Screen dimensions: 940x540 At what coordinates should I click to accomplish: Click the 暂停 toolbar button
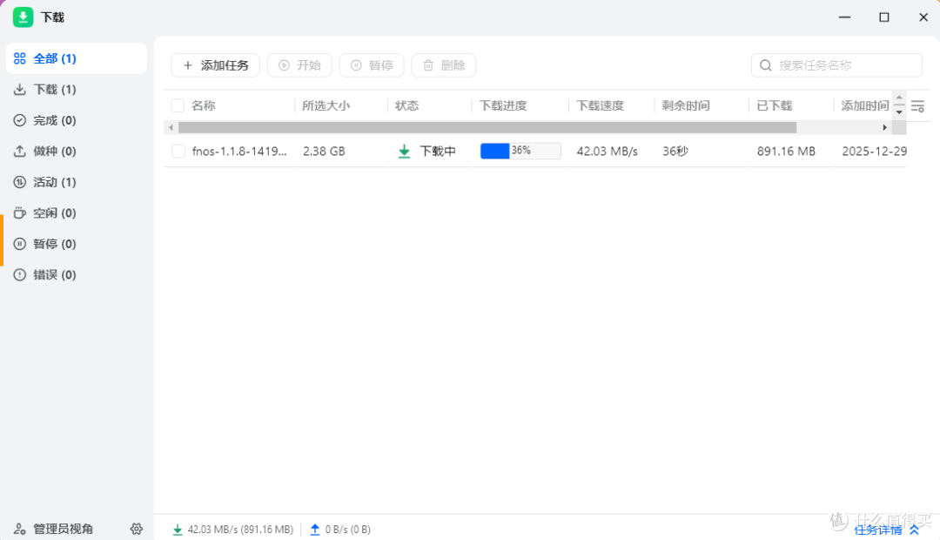click(372, 65)
